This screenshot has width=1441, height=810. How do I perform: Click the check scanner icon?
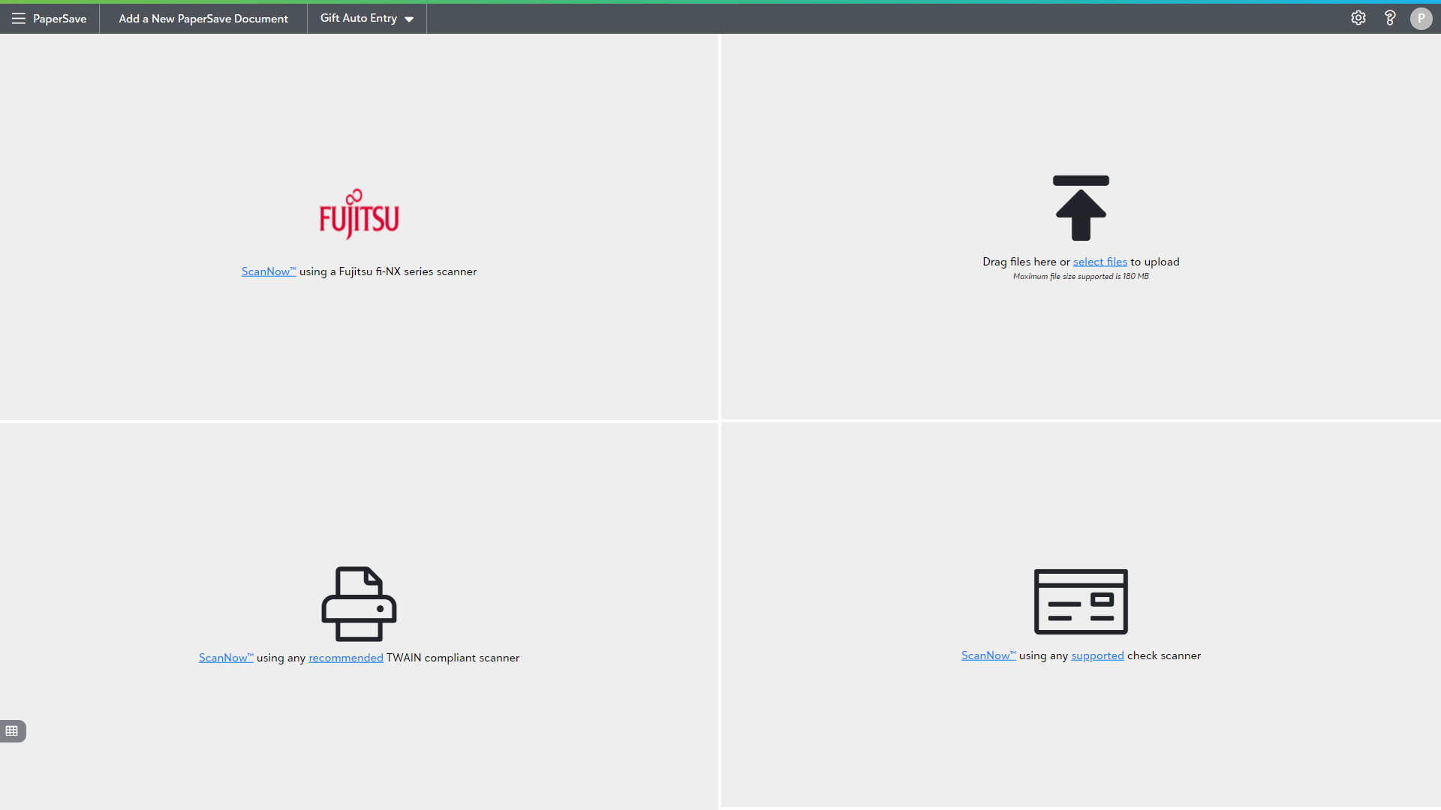coord(1081,601)
